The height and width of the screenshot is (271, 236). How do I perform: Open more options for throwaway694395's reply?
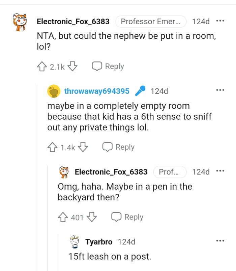tap(220, 90)
